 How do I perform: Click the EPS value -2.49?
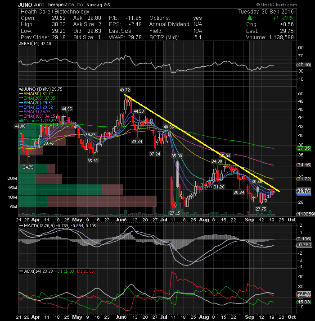(x=135, y=24)
